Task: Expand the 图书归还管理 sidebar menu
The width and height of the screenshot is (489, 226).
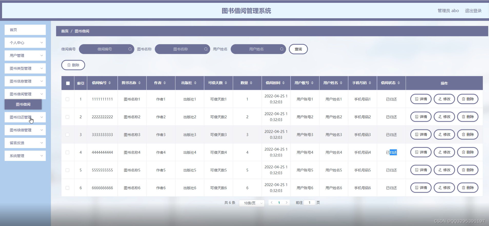Action: click(x=25, y=117)
